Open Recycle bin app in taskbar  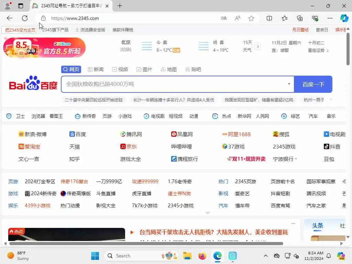233,256
